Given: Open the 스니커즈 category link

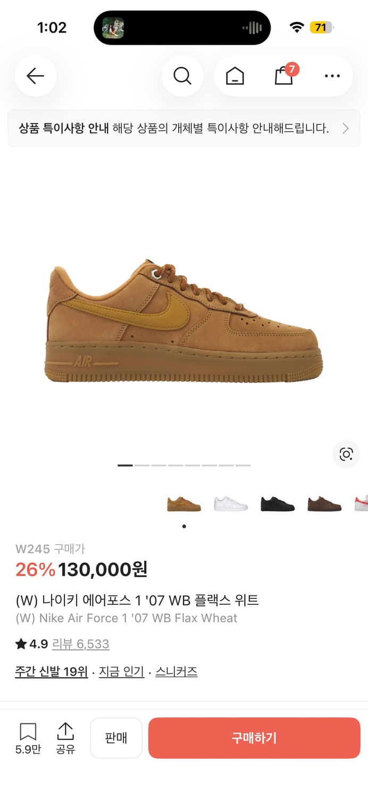Looking at the screenshot, I should click(177, 671).
